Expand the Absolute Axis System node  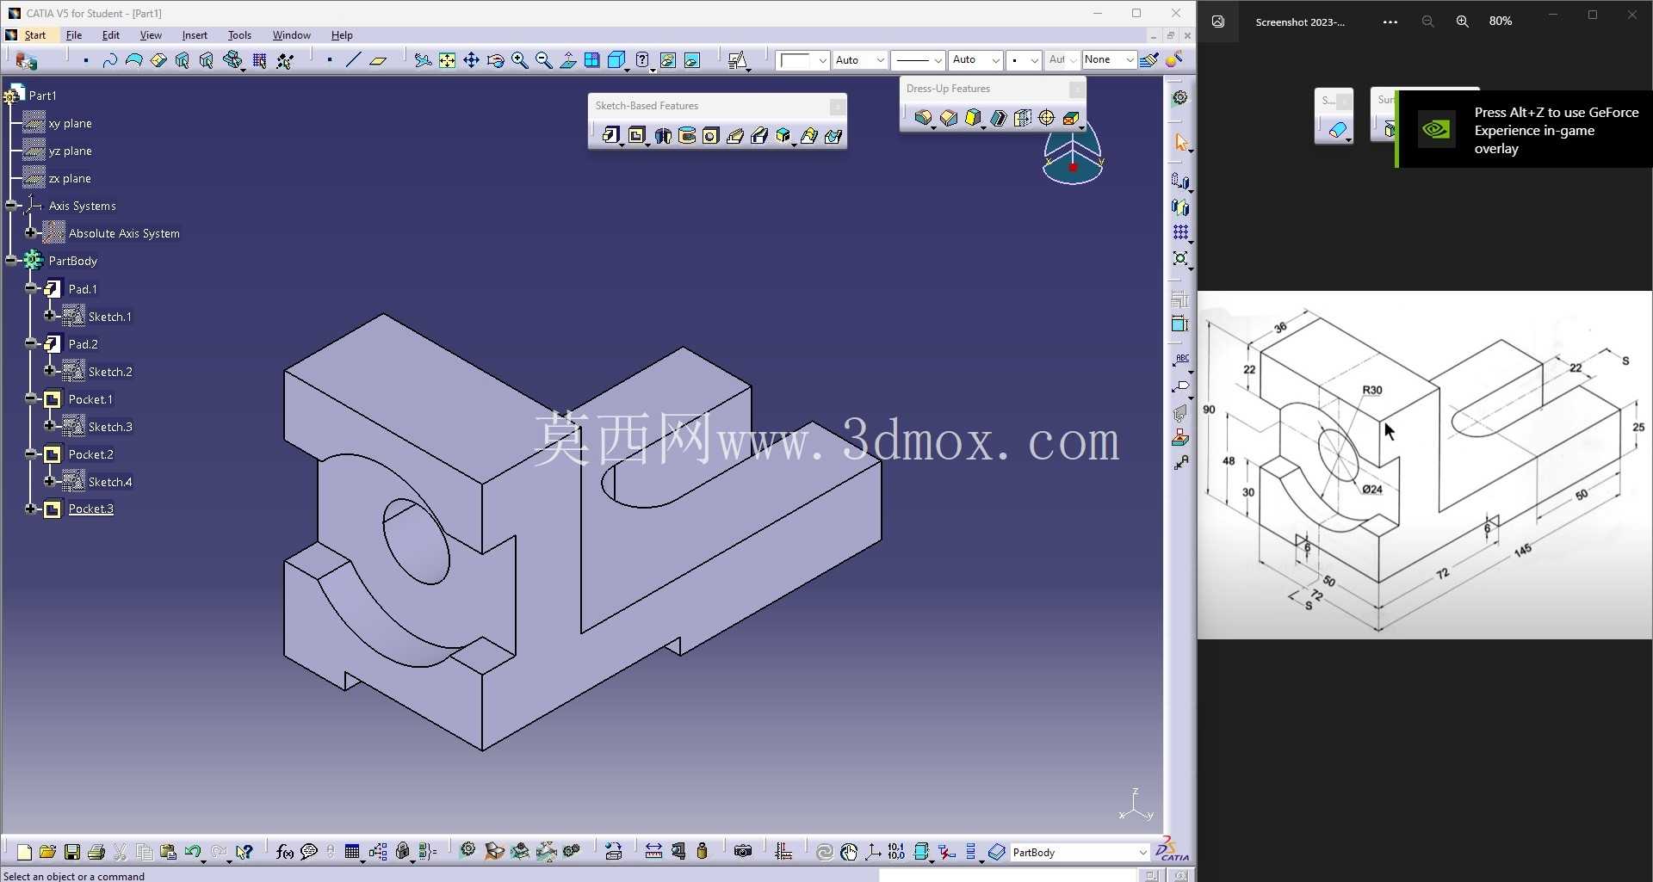[31, 232]
